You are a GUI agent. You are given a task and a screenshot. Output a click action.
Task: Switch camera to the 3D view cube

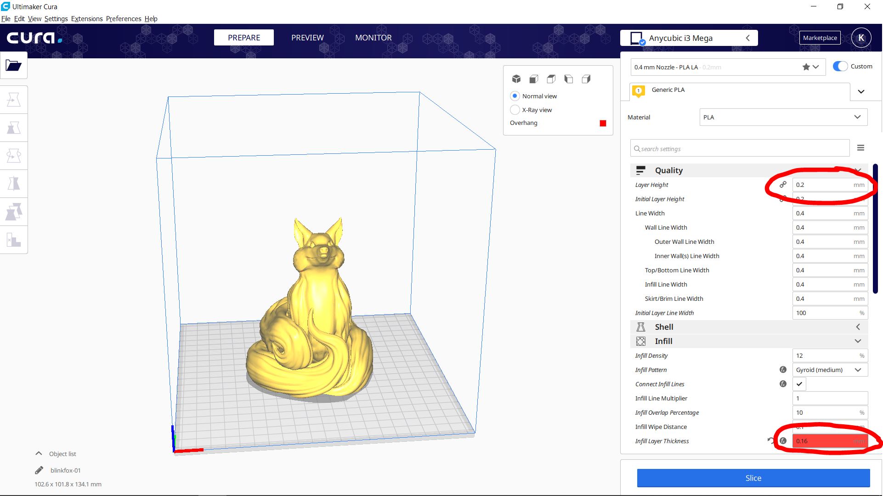click(516, 79)
